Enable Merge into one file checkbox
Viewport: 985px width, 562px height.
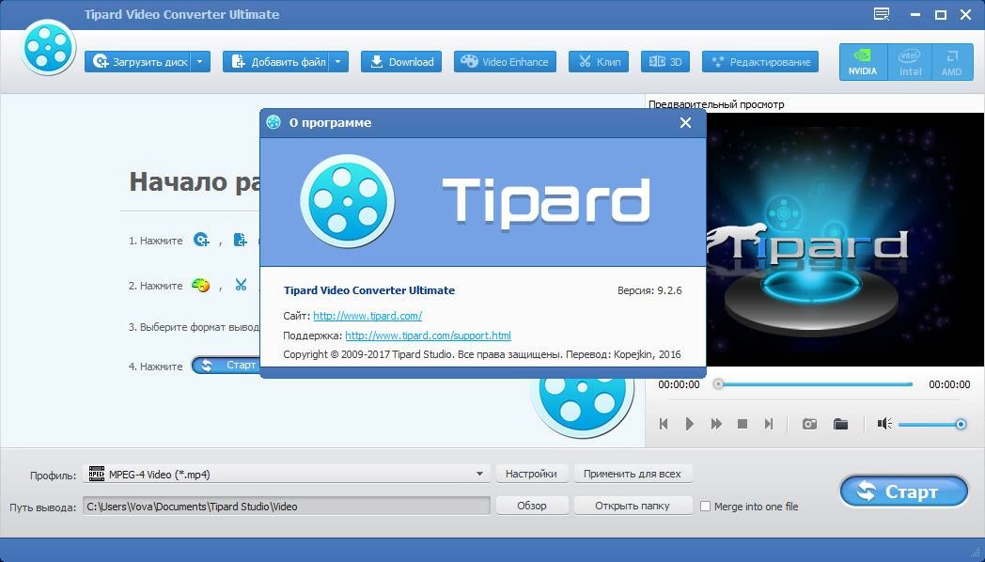(706, 507)
